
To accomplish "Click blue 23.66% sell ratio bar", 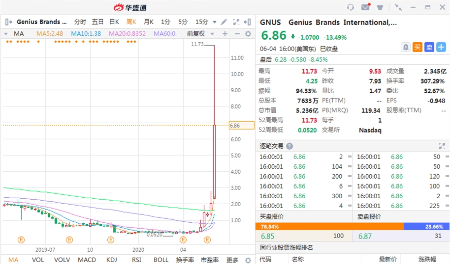I will tap(426, 227).
